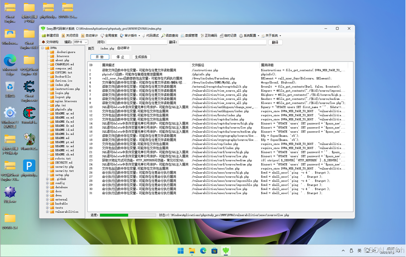This screenshot has width=406, height=257.
Task: Select the 扫雷.exe minesweeper desktop icon
Action: coord(10,195)
